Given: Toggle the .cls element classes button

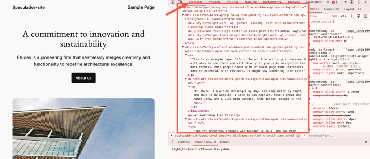Looking at the screenshot, I should click(x=343, y=16).
